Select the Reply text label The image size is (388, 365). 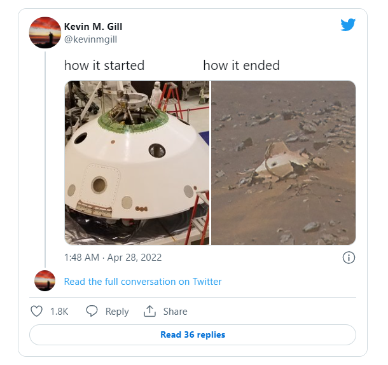click(x=117, y=312)
